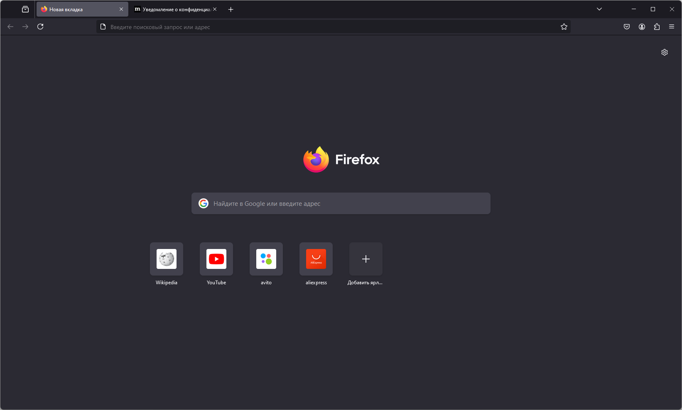Reload the current page
Image resolution: width=682 pixels, height=410 pixels.
40,27
